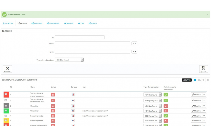
Task: Click red status X of French Robe imprimée row
Action: [53, 116]
